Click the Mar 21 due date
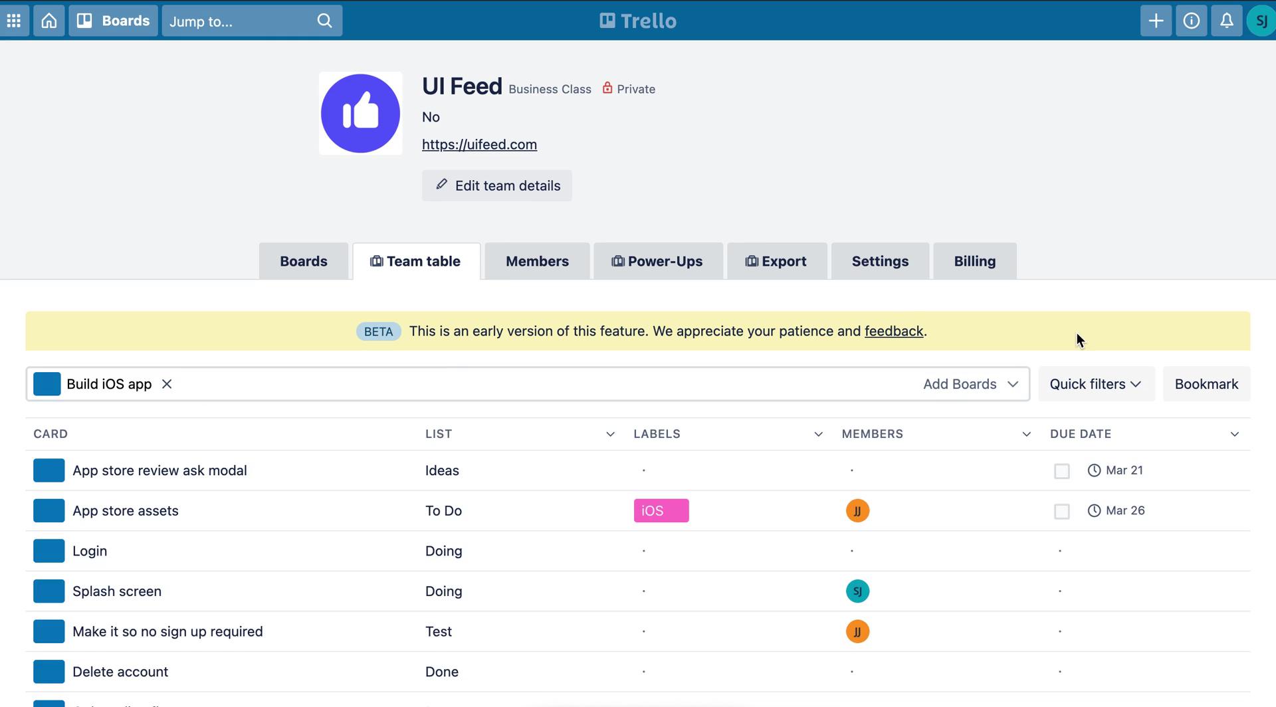Screen dimensions: 1276x707 1115,470
